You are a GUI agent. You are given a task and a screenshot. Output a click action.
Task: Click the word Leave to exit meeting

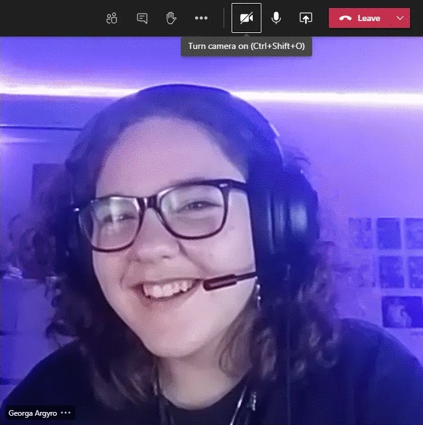tap(368, 18)
